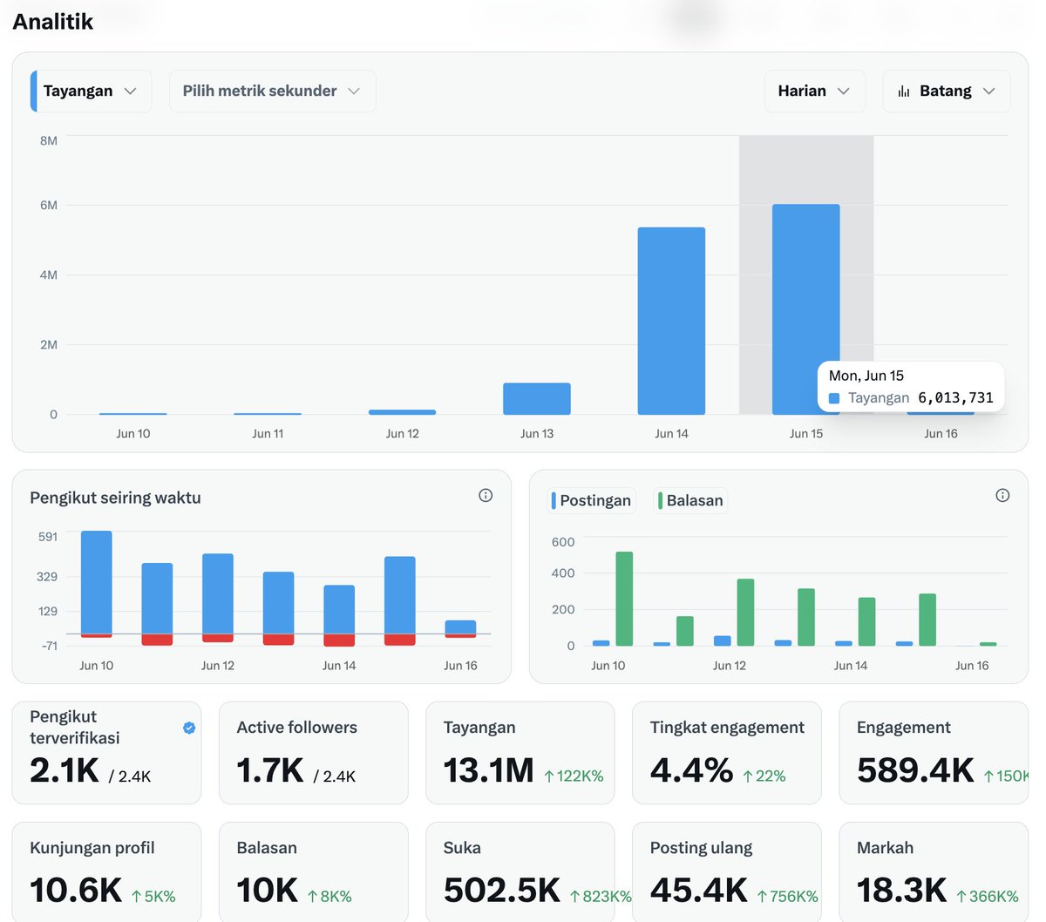
Task: Click the tallest green Balasan bar at Jun 10
Action: pos(624,599)
